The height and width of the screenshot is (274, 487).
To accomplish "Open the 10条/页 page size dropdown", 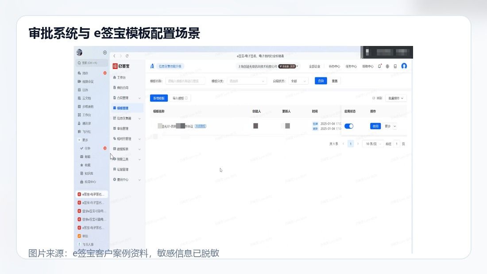I will [373, 144].
